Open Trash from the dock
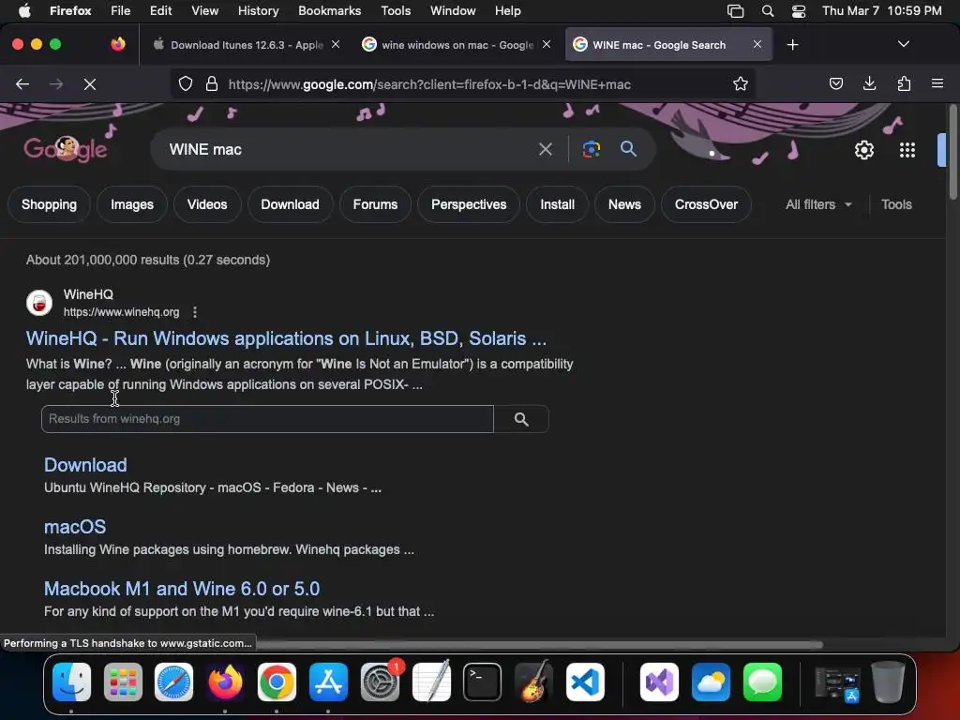The image size is (960, 720). click(x=888, y=682)
